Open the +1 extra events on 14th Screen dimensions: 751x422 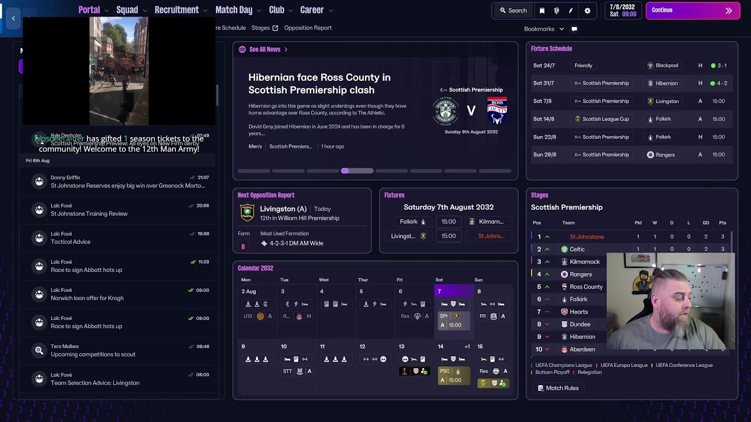467,347
